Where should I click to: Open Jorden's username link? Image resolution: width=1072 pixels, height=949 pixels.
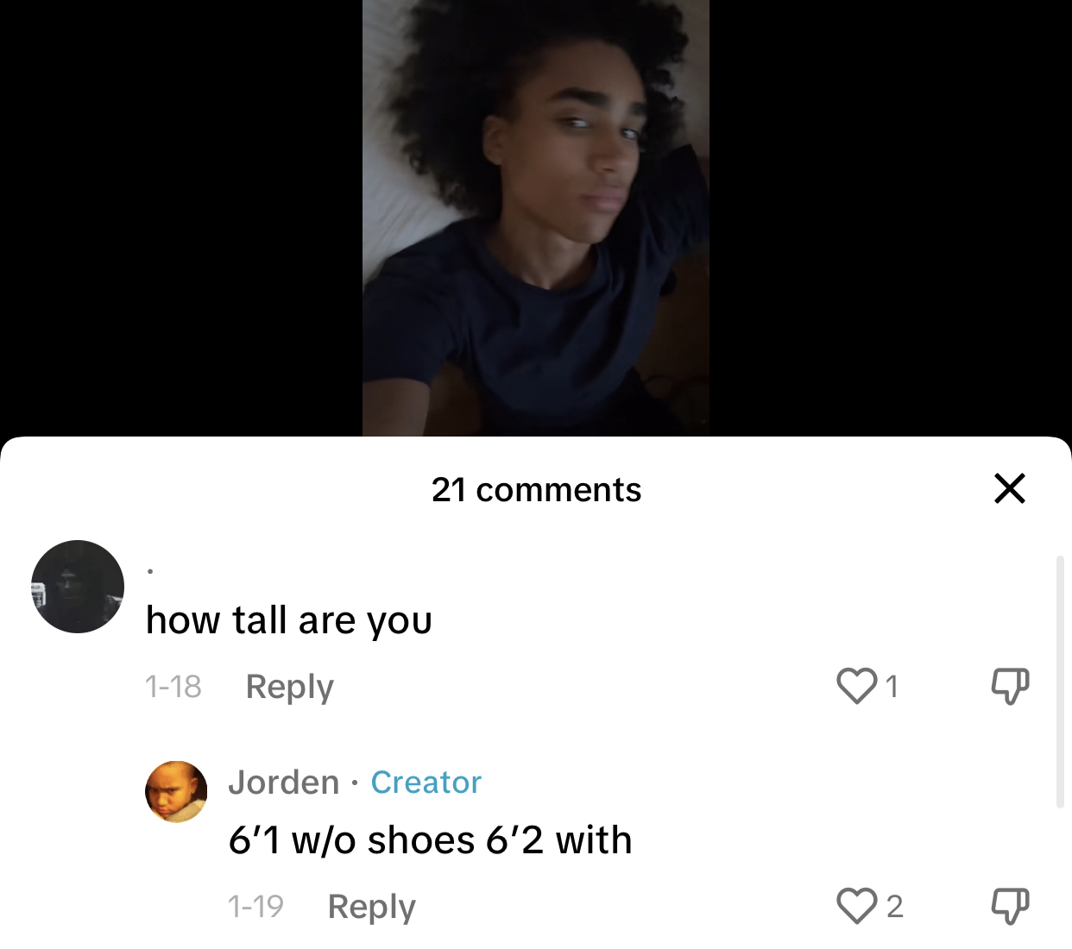284,782
